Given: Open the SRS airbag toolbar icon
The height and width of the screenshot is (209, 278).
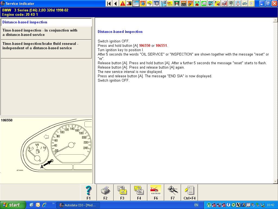Looking at the screenshot, I should [224, 3].
